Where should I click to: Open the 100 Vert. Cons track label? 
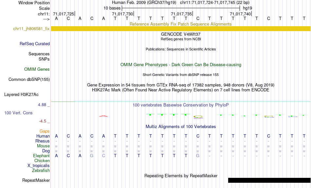click(x=18, y=113)
